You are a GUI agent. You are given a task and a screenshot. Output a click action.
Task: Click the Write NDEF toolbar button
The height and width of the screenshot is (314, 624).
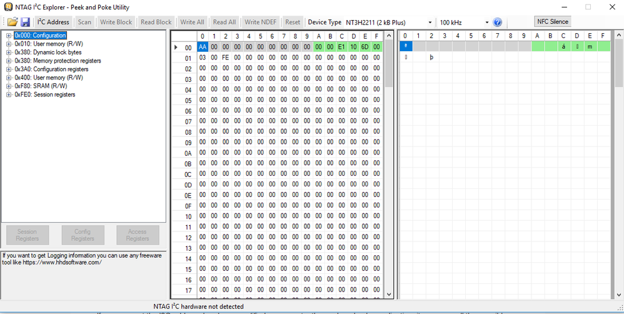[261, 23]
